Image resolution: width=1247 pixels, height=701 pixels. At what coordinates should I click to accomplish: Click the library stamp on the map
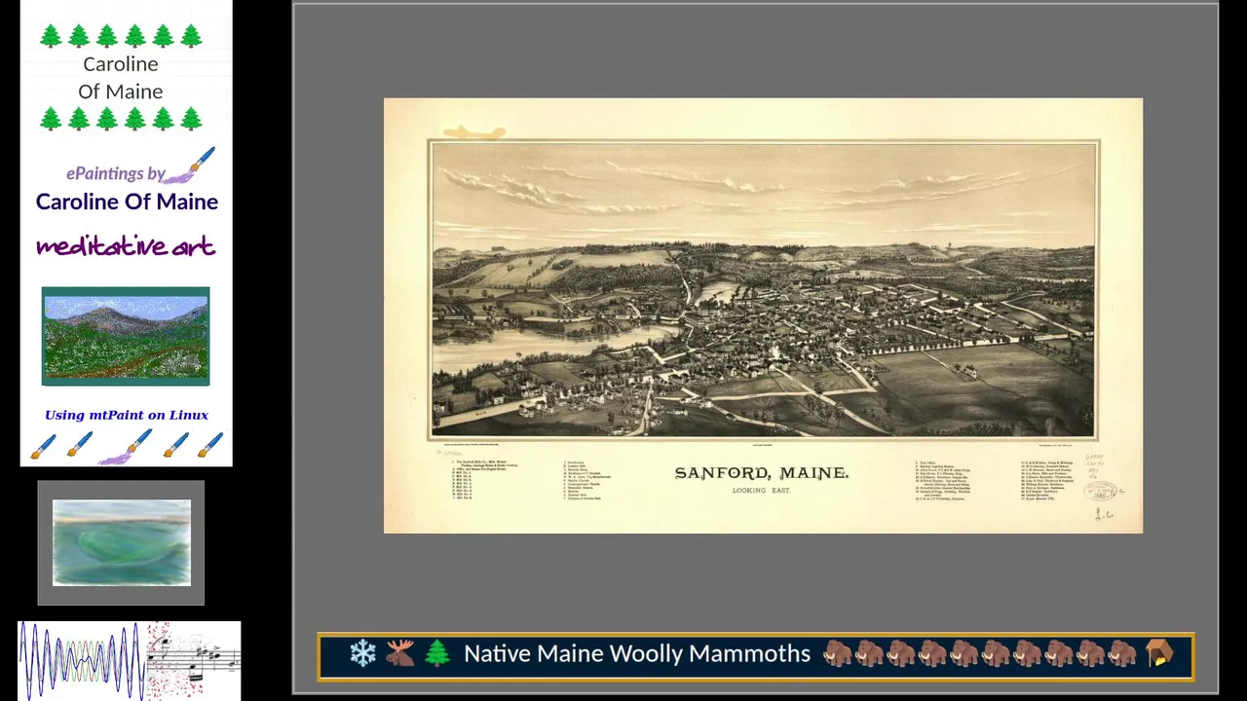click(1101, 491)
